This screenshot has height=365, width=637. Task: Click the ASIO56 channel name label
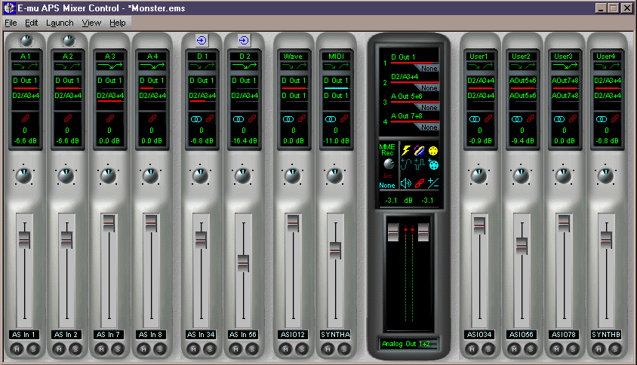(x=522, y=335)
